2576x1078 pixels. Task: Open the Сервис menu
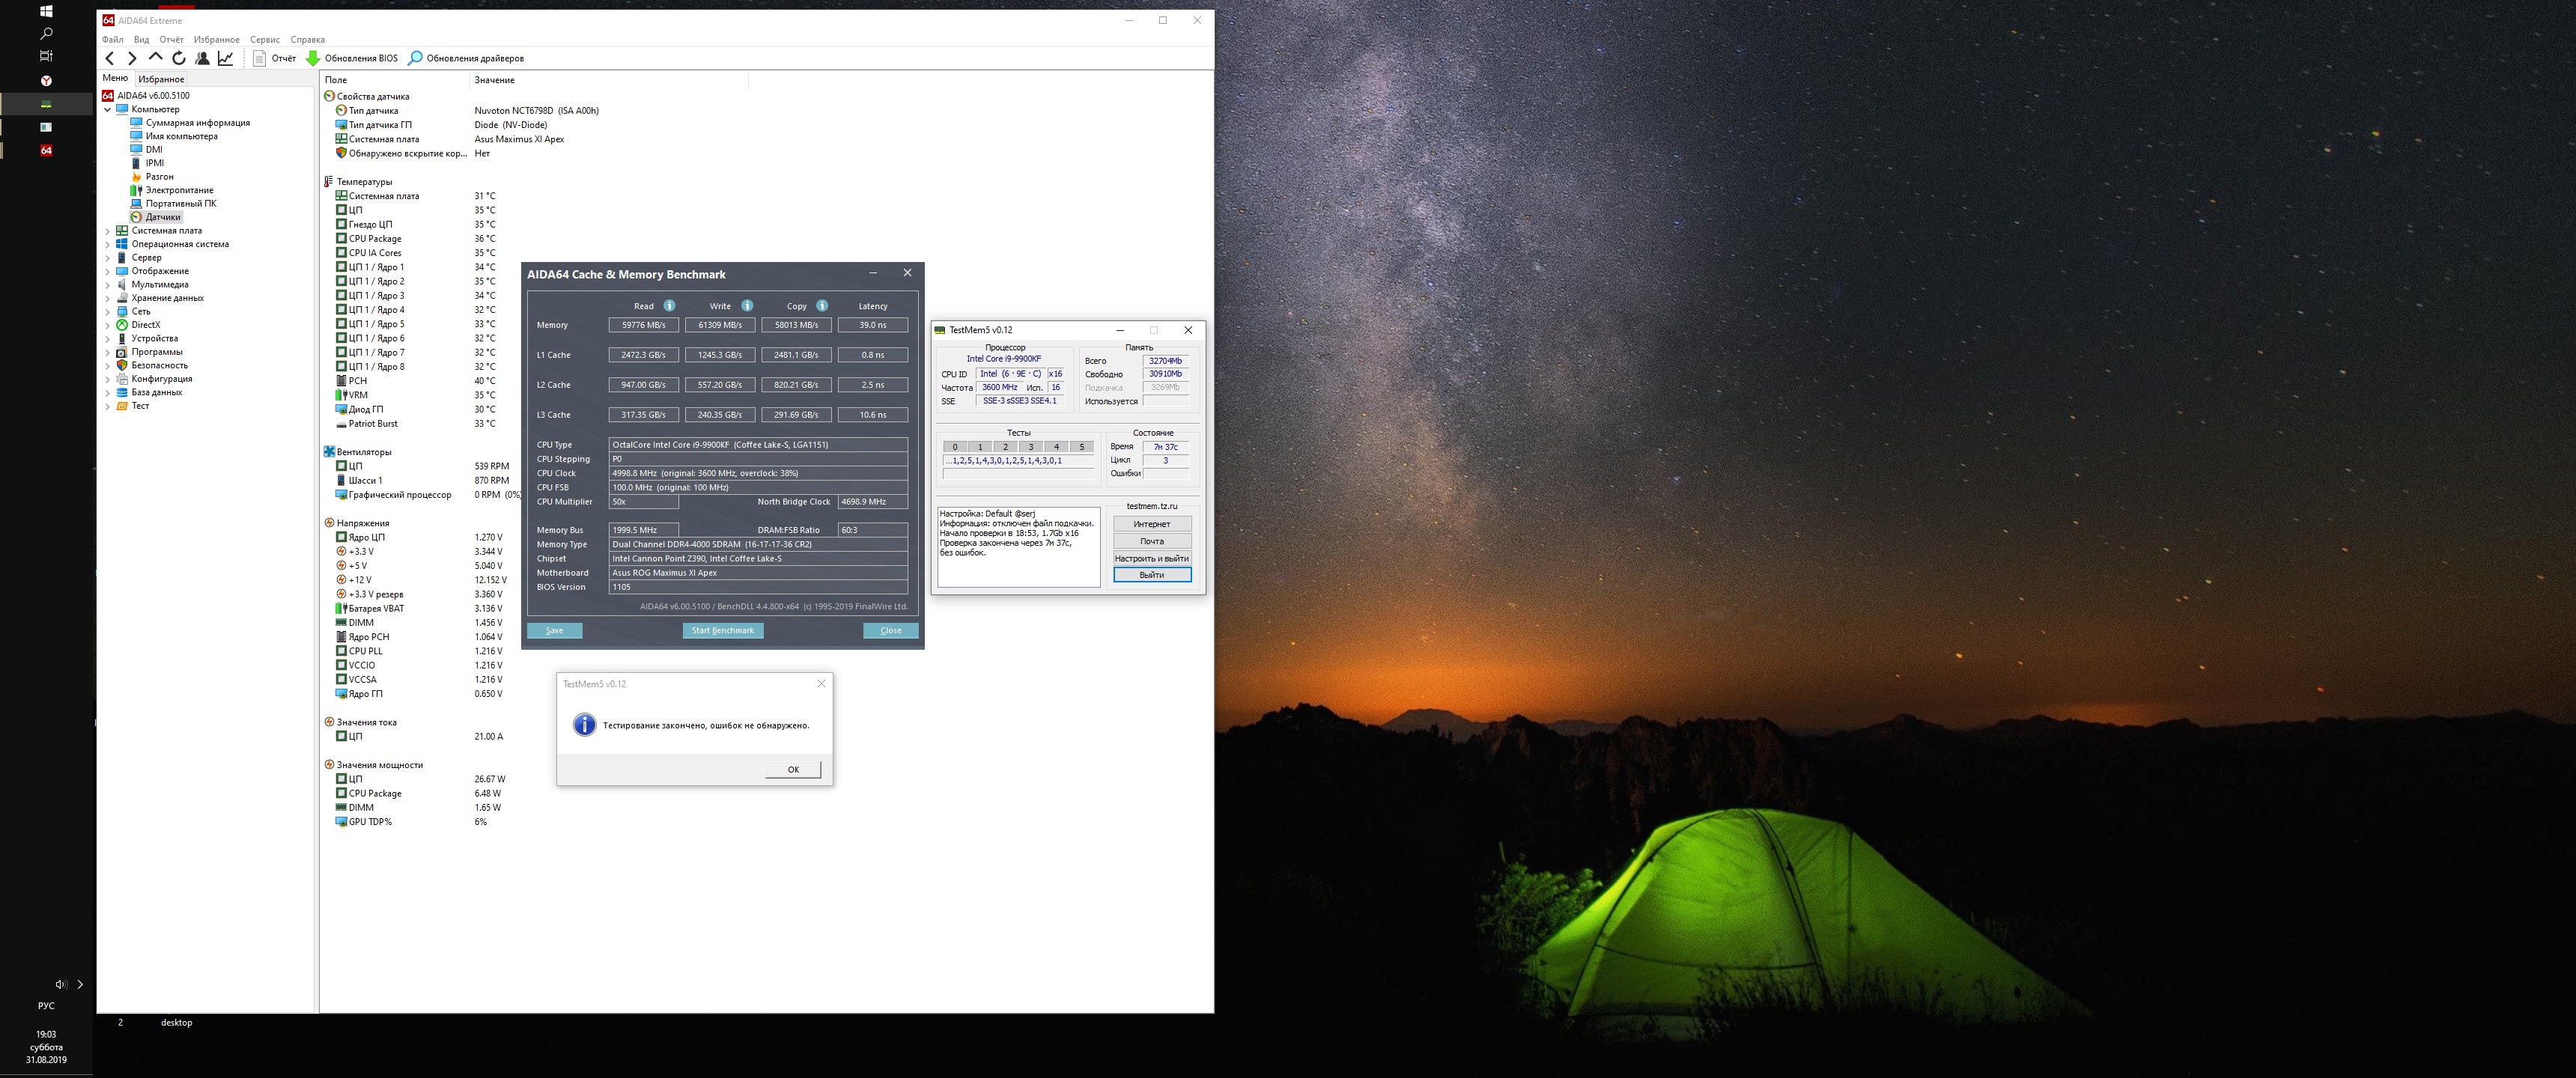point(265,40)
